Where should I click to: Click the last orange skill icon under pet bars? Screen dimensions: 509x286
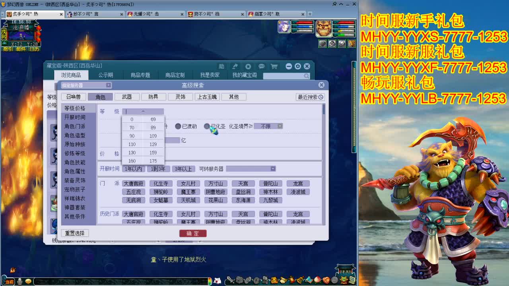point(351,44)
